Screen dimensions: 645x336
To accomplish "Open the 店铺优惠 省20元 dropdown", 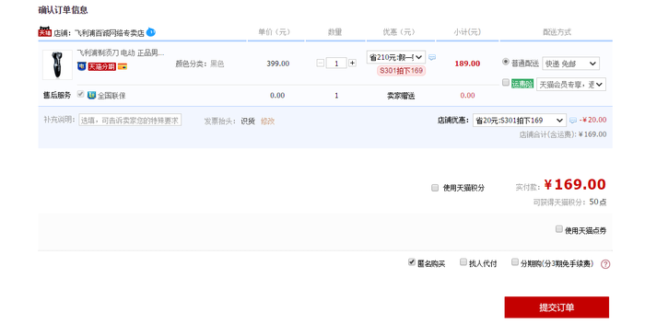I will [x=519, y=121].
